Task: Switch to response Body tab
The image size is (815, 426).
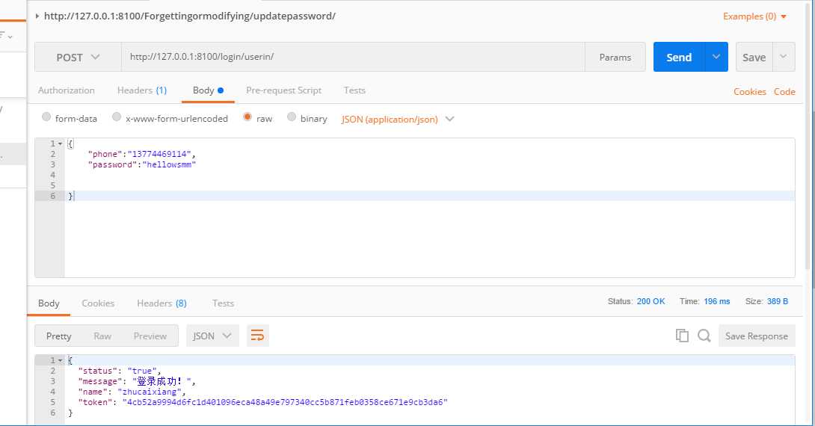Action: pyautogui.click(x=49, y=303)
